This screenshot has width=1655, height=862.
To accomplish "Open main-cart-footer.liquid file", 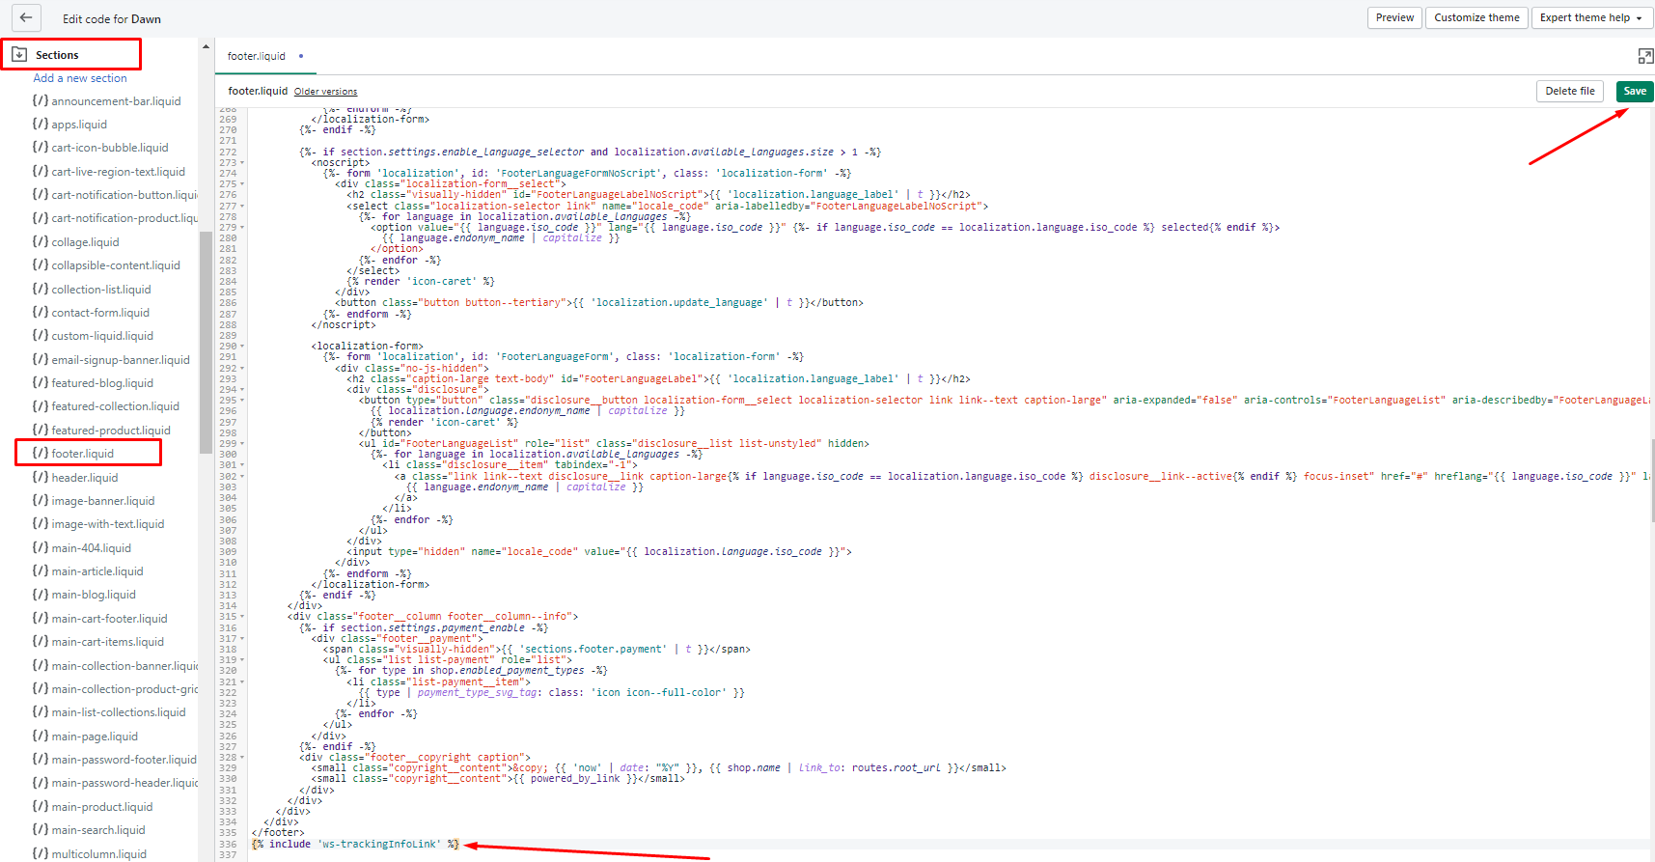I will tap(109, 619).
